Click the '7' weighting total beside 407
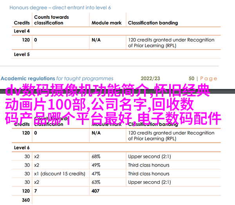235x205 pixels. tap(36, 191)
